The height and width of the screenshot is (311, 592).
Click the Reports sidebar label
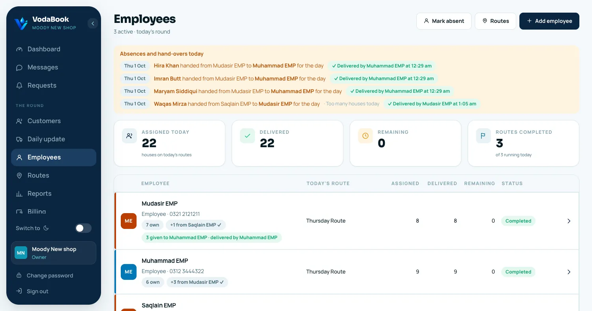(39, 194)
